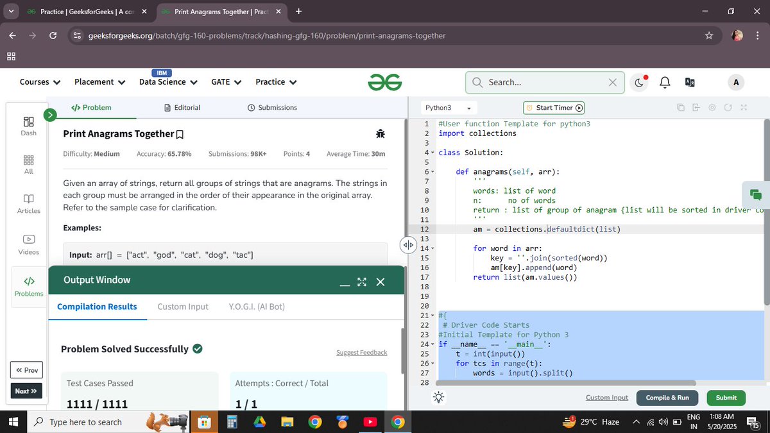Collapse code fold at line 14

tap(434, 248)
